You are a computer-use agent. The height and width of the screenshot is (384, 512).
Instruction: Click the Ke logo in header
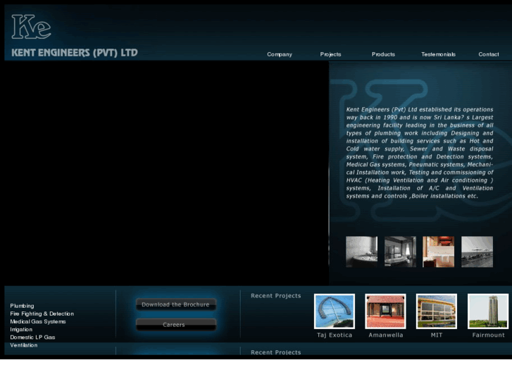[x=32, y=27]
